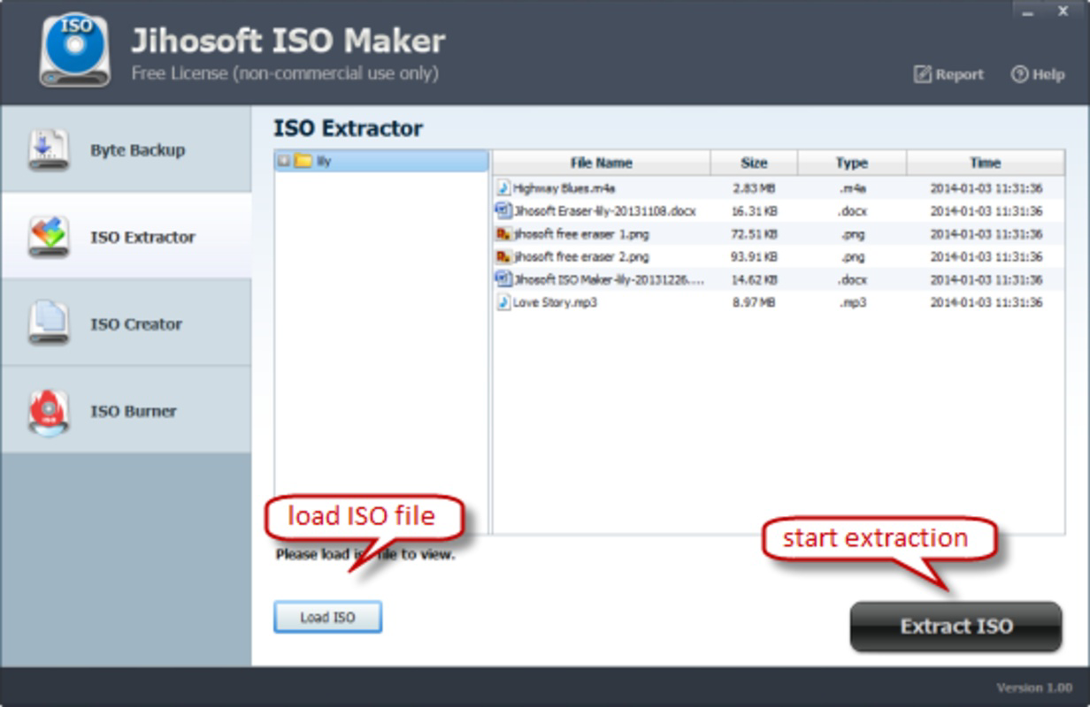This screenshot has width=1090, height=707.
Task: Click the image icon of jihosoft free eraser 1.png
Action: pyautogui.click(x=503, y=233)
